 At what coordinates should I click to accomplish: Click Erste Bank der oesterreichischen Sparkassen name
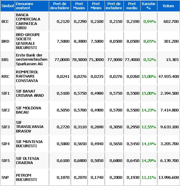pos(32,59)
